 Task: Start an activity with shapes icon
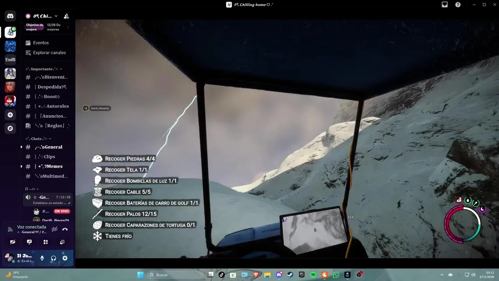(x=46, y=242)
